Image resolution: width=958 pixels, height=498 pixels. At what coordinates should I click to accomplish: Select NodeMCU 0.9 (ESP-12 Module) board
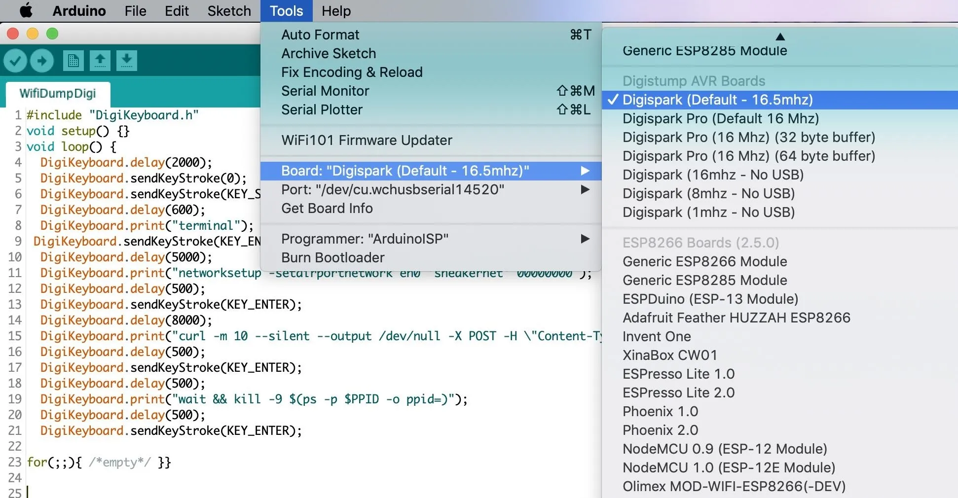780,449
